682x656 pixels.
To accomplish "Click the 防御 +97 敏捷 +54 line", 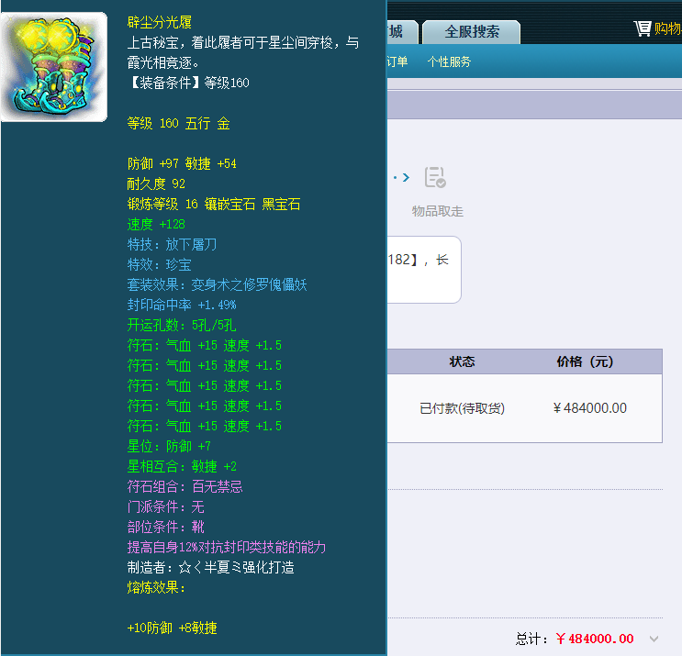I will 182,164.
